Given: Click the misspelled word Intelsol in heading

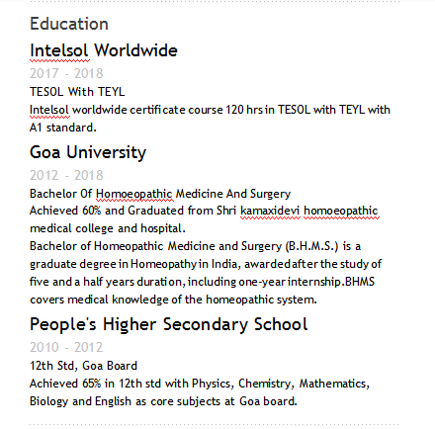Looking at the screenshot, I should point(59,50).
